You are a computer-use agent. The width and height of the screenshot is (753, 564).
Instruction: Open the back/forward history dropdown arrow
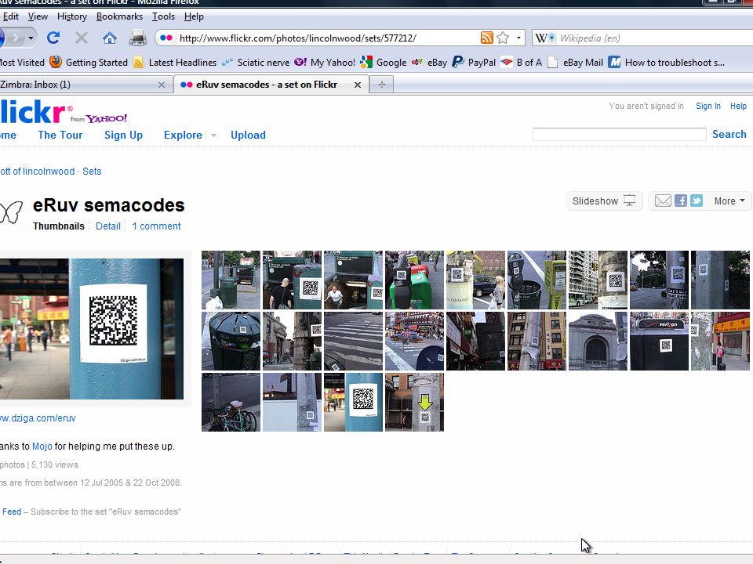pyautogui.click(x=31, y=38)
